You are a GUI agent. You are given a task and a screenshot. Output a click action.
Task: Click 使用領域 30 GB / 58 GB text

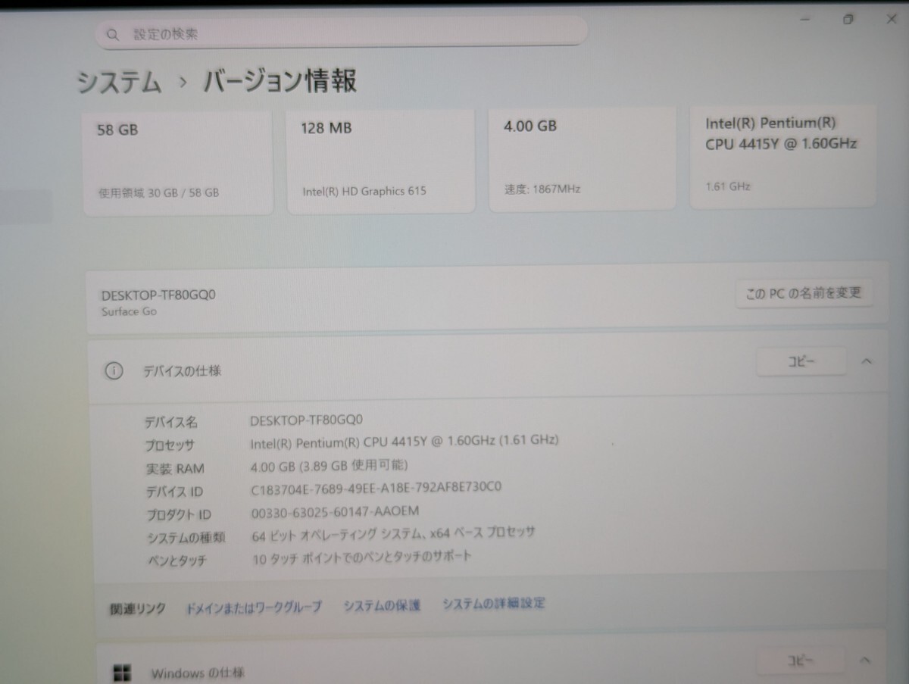tap(159, 193)
